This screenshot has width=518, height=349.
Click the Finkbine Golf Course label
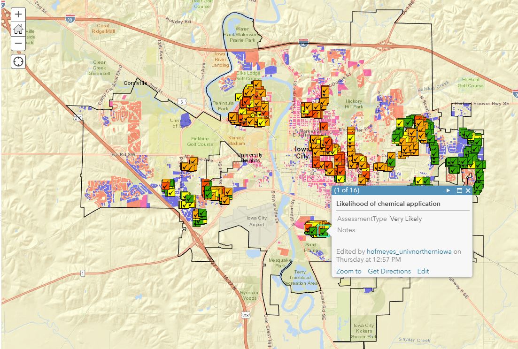pos(200,142)
